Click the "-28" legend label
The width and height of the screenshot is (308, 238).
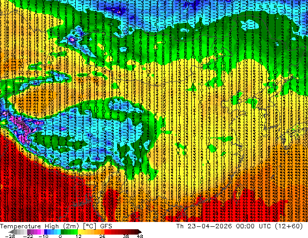coord(10,236)
